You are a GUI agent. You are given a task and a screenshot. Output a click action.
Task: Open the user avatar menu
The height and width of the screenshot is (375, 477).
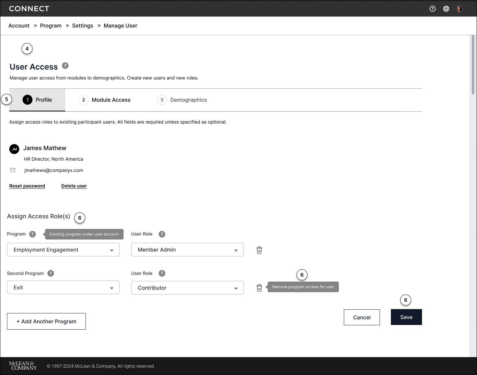[x=459, y=9]
